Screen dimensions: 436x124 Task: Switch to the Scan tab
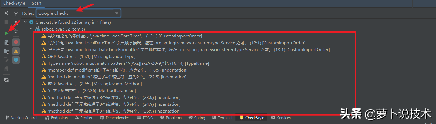pos(36,3)
